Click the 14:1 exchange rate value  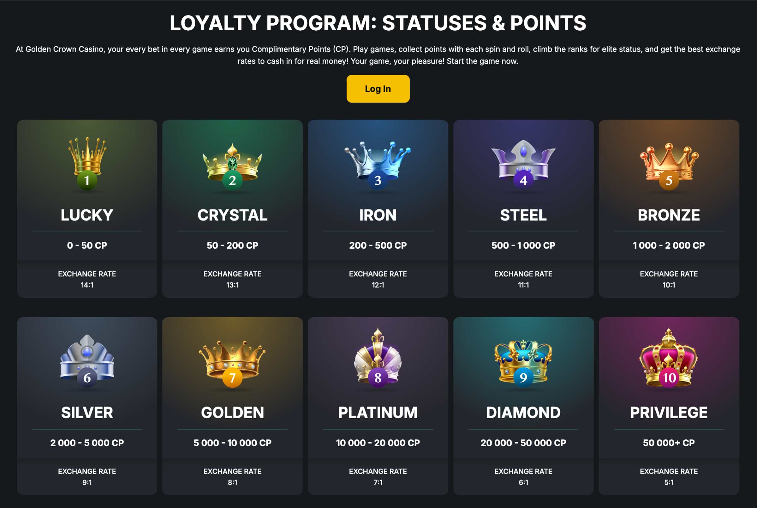[87, 285]
